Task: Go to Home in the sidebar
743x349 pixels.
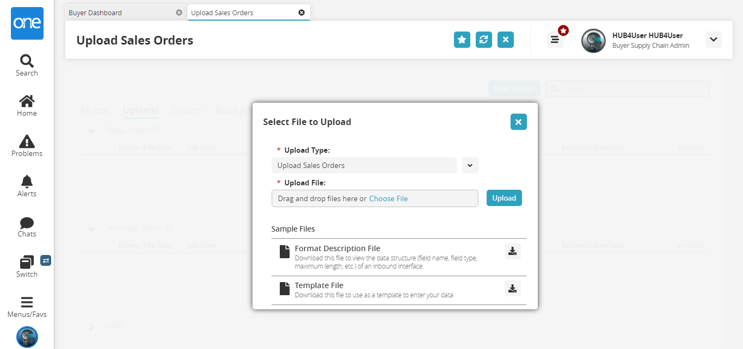Action: [27, 105]
